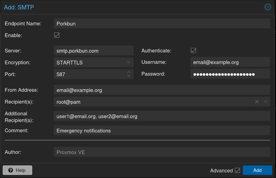
Task: Expand the Recipient(s) dropdown arrow
Action: pyautogui.click(x=266, y=101)
